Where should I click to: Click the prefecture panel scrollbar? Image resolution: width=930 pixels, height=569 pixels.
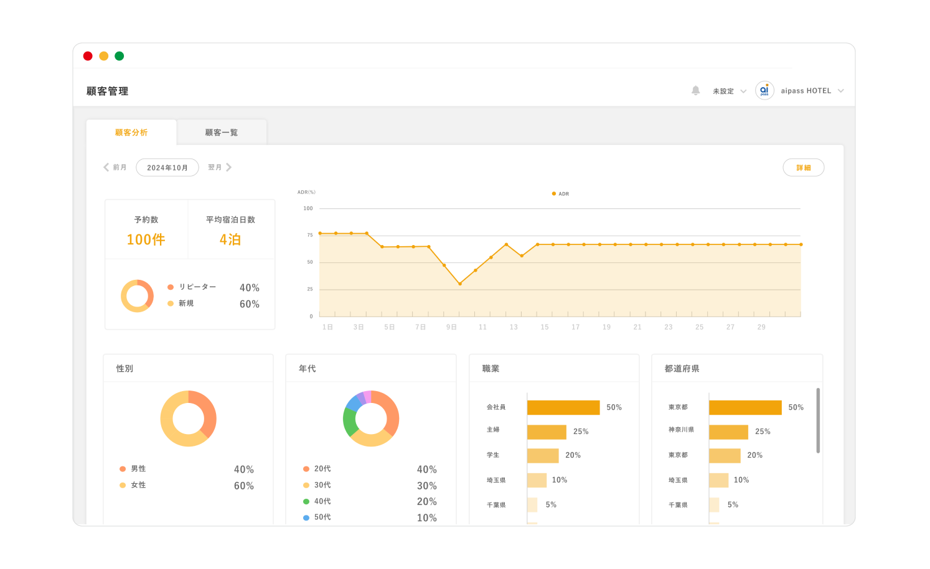[818, 420]
